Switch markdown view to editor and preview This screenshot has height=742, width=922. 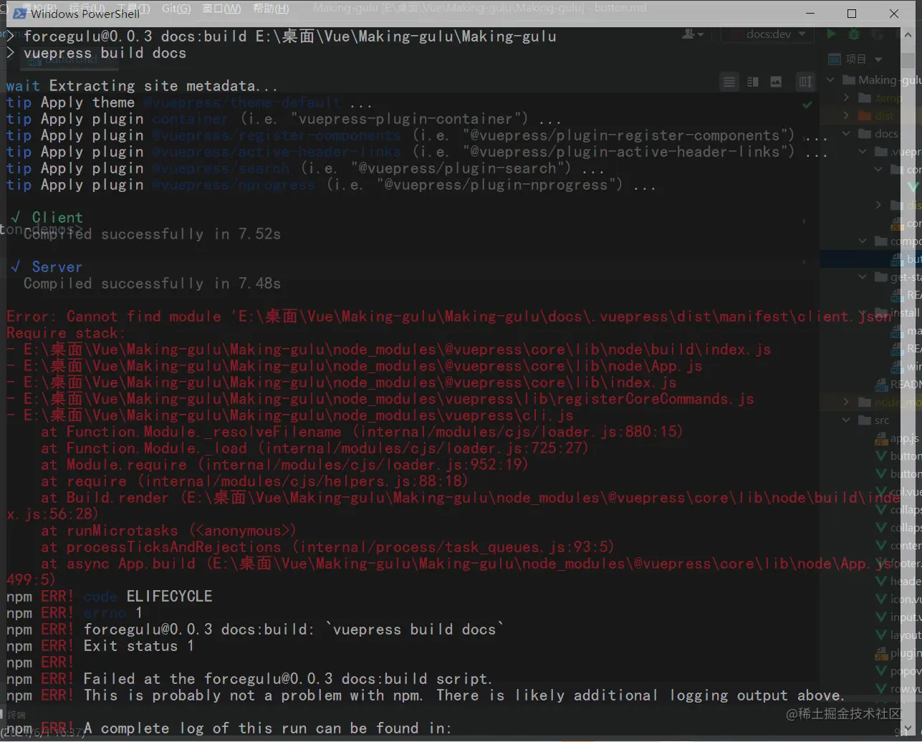tap(752, 82)
